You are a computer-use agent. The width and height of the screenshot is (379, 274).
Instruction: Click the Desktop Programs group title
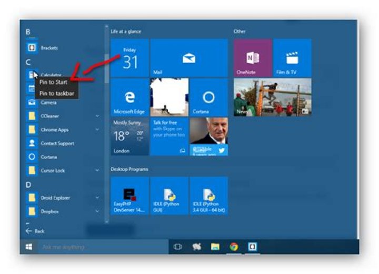pos(129,169)
